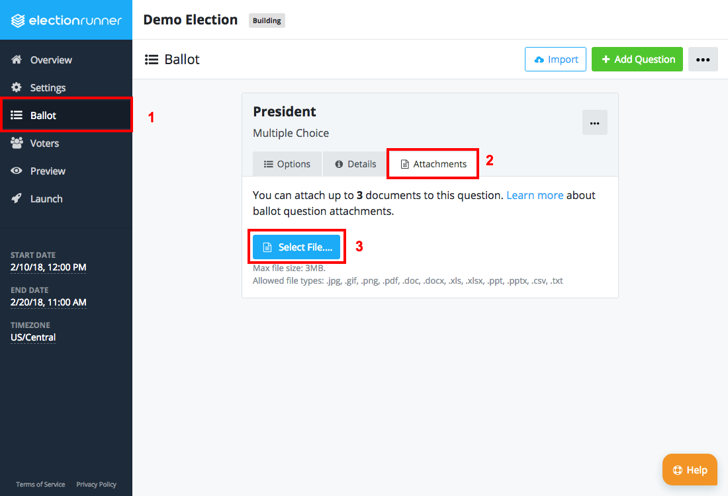Open Settings via the gear icon
This screenshot has width=728, height=496.
(17, 87)
